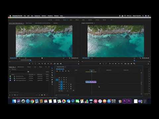Select the Hand tool
The image size is (159, 119).
52,82
